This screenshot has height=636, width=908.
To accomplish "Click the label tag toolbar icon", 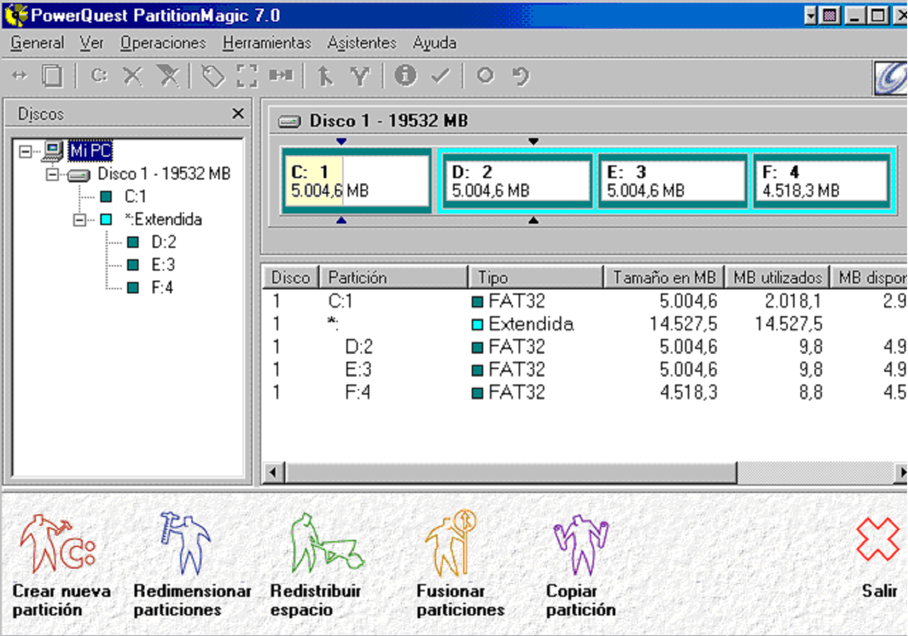I will [x=213, y=75].
